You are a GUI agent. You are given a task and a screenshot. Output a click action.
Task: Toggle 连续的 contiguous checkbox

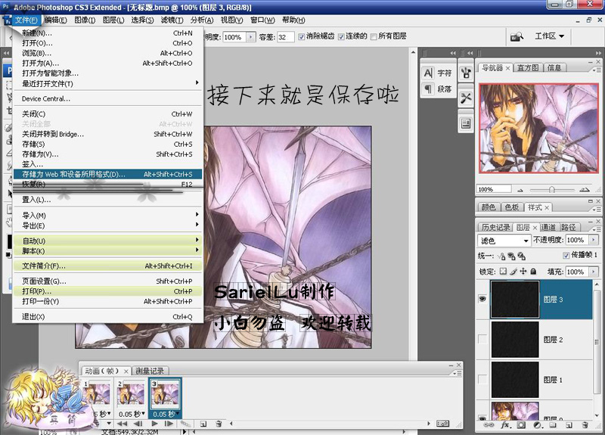[341, 36]
